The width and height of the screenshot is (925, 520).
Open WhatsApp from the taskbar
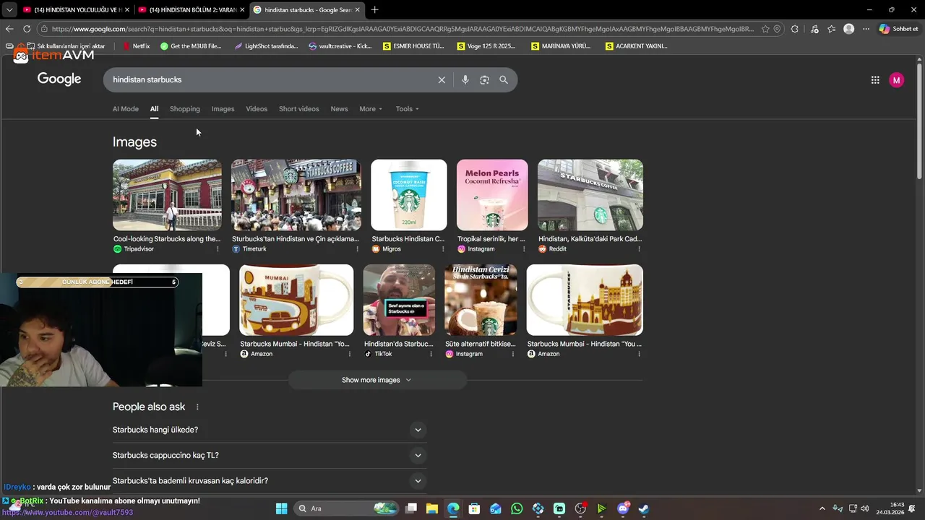(517, 508)
